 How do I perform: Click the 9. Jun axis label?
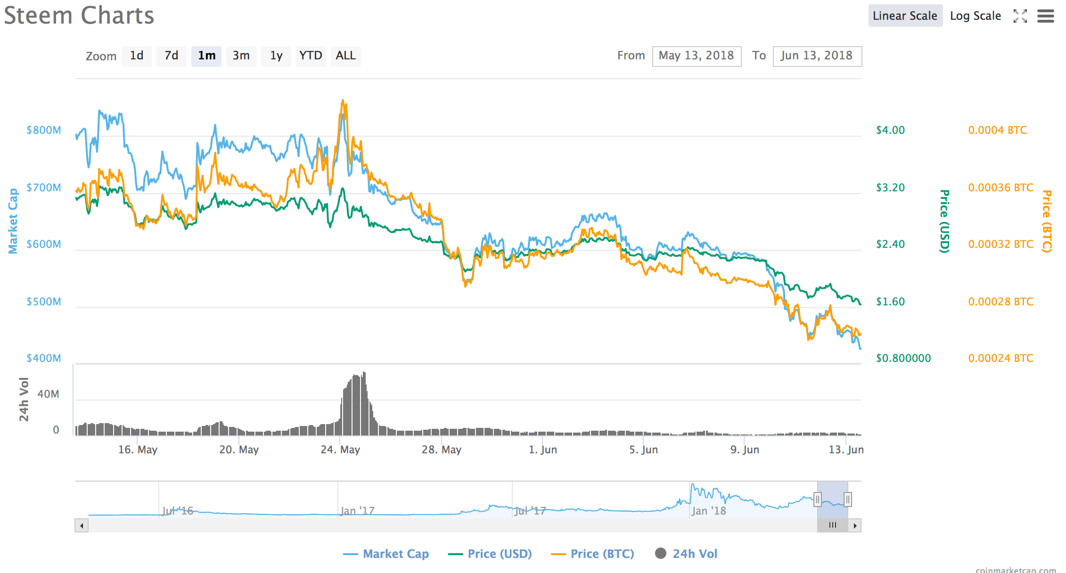745,450
